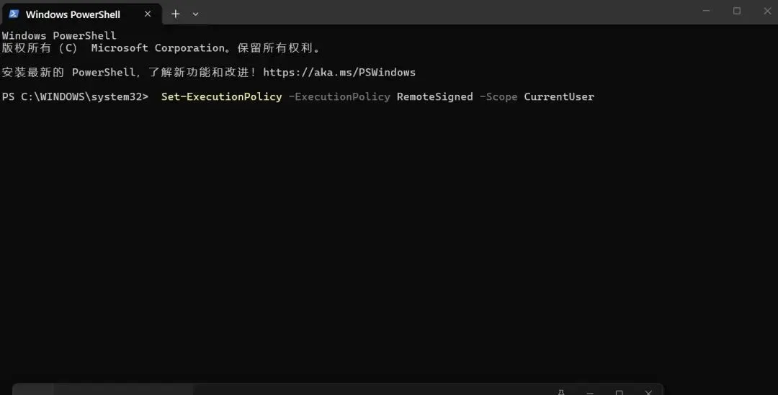Open the aka.ms/PSWindows link
This screenshot has height=395, width=778.
click(339, 73)
